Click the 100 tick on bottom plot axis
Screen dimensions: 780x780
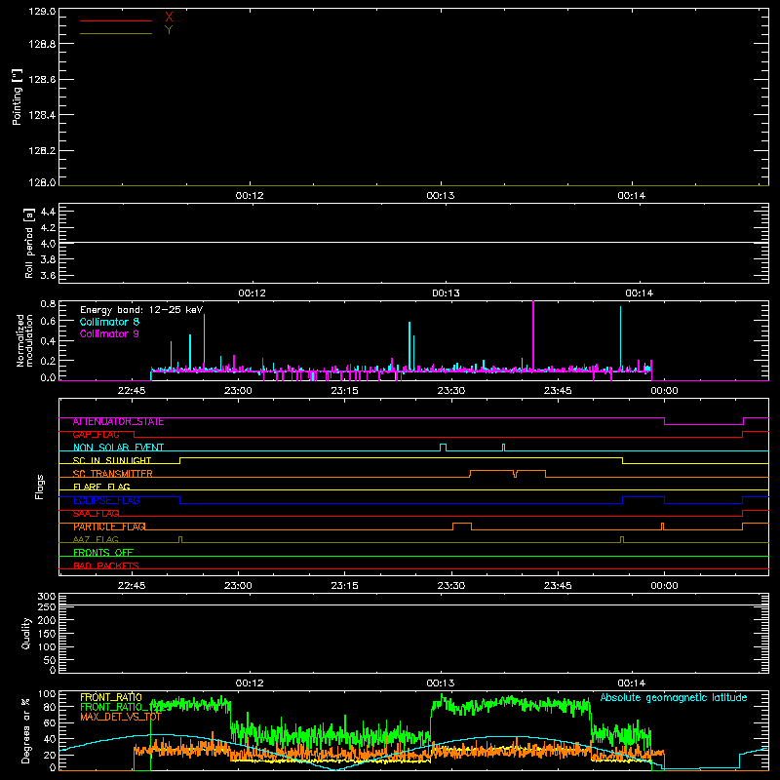47,694
